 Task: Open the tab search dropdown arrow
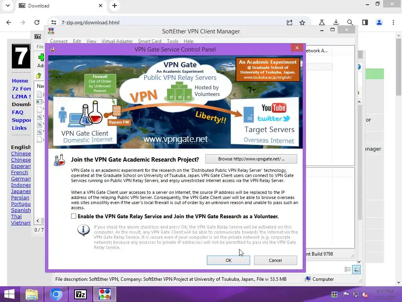pyautogui.click(x=8, y=6)
